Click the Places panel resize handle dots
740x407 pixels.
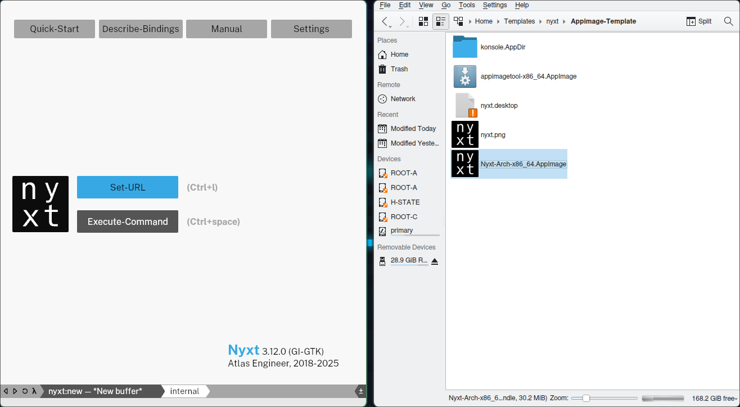(x=444, y=220)
